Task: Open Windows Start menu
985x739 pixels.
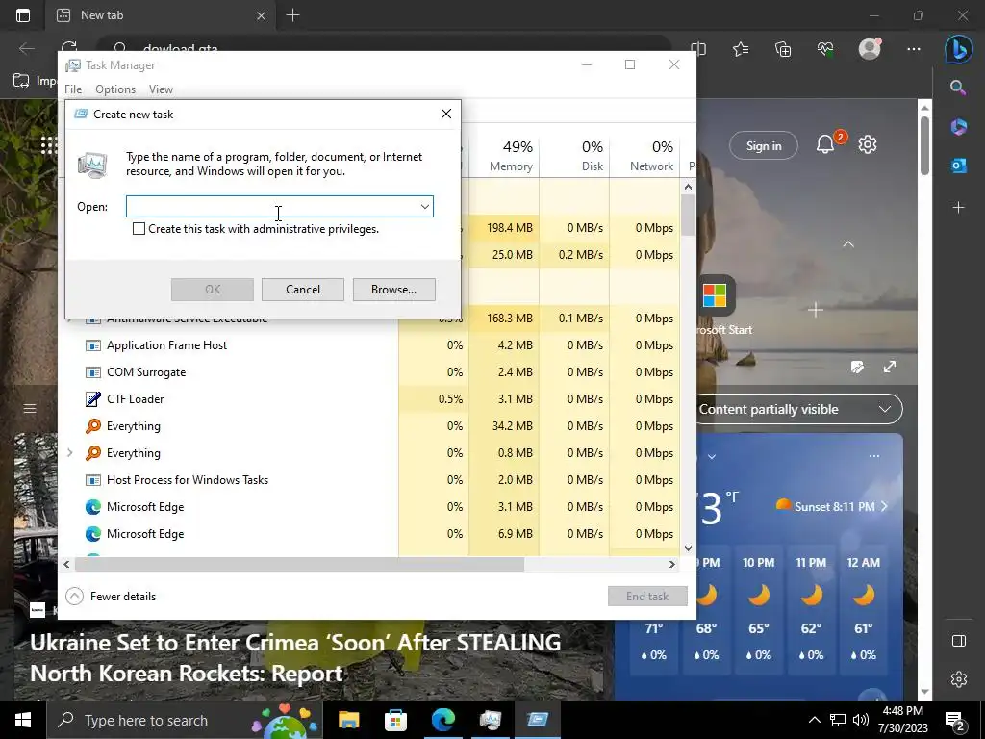Action: [x=23, y=720]
